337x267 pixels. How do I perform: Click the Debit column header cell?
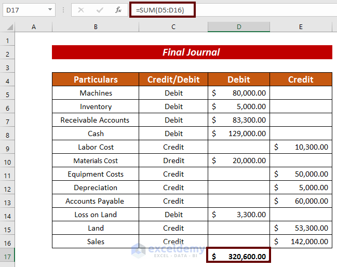(239, 79)
